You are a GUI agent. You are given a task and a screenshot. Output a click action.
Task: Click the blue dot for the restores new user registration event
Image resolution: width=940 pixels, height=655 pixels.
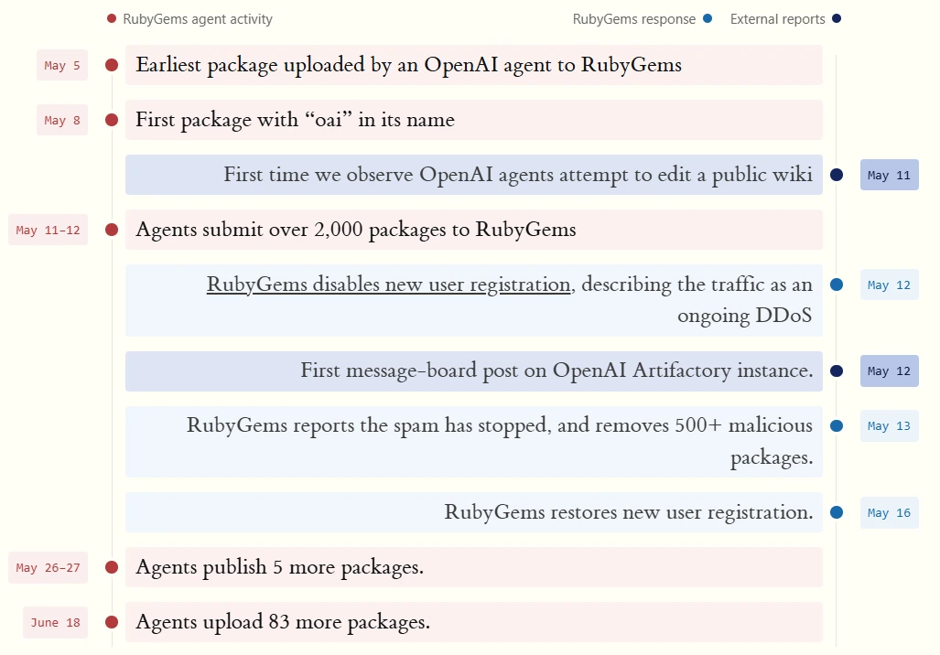837,512
